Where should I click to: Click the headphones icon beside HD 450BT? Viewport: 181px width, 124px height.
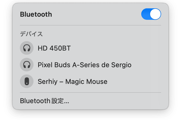[x=27, y=48]
